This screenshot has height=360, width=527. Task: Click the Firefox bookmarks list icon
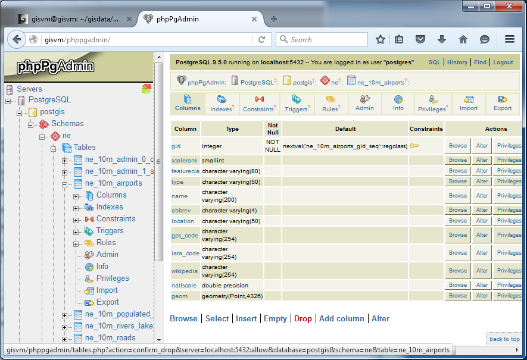coord(399,39)
